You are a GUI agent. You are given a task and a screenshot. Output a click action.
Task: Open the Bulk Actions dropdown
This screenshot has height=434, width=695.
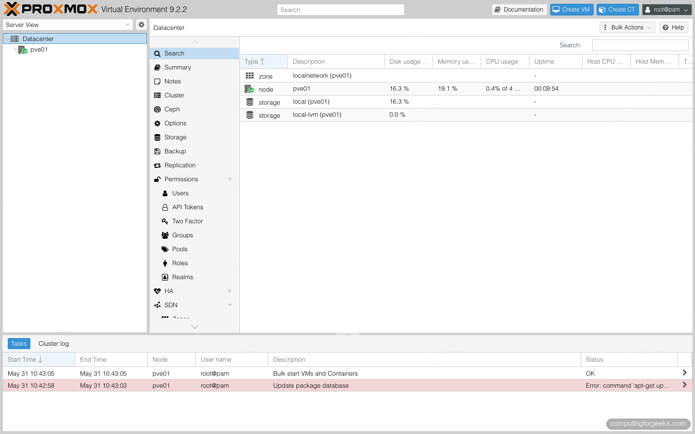pos(627,27)
